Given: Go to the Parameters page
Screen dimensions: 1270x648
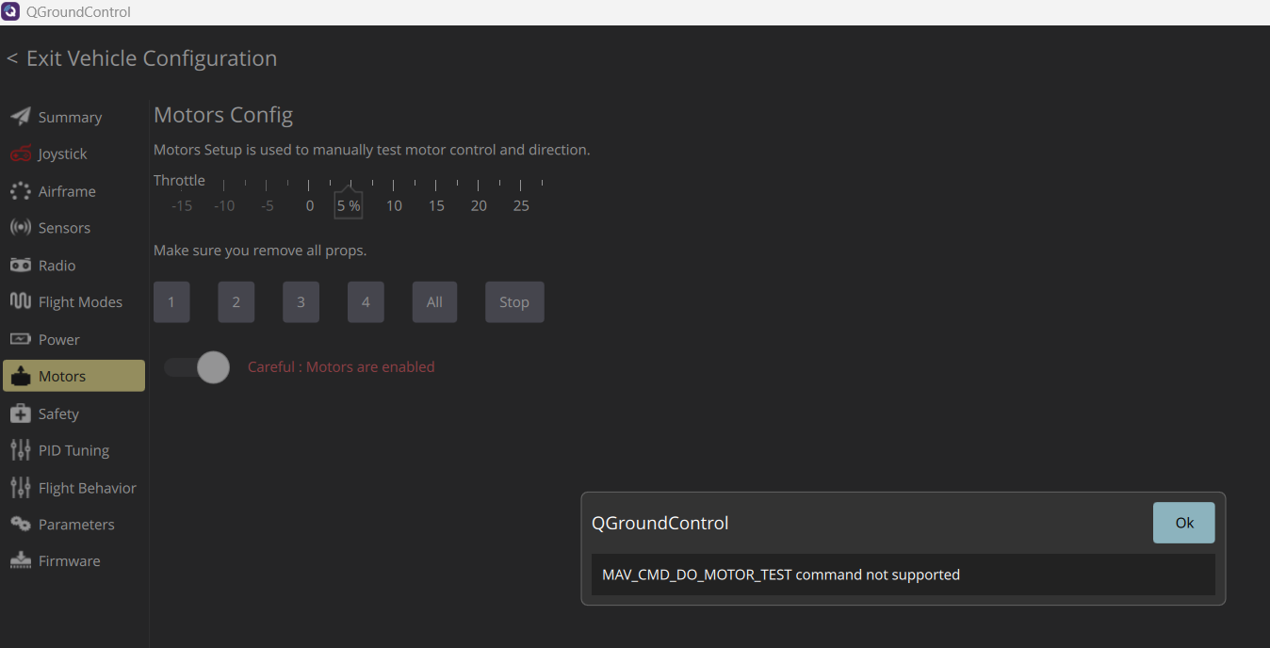Looking at the screenshot, I should tap(75, 525).
